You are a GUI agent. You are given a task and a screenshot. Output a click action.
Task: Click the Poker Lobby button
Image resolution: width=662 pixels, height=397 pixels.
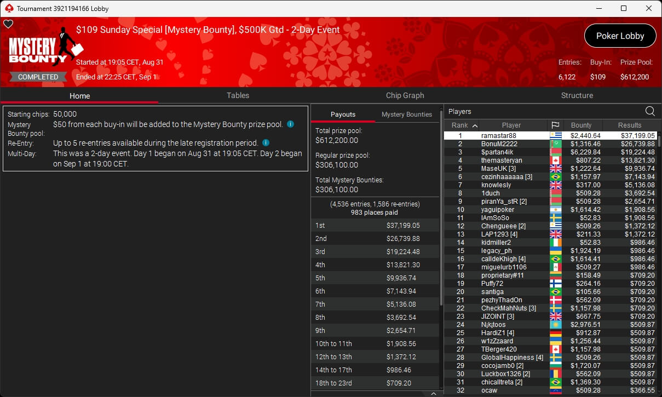coord(620,36)
